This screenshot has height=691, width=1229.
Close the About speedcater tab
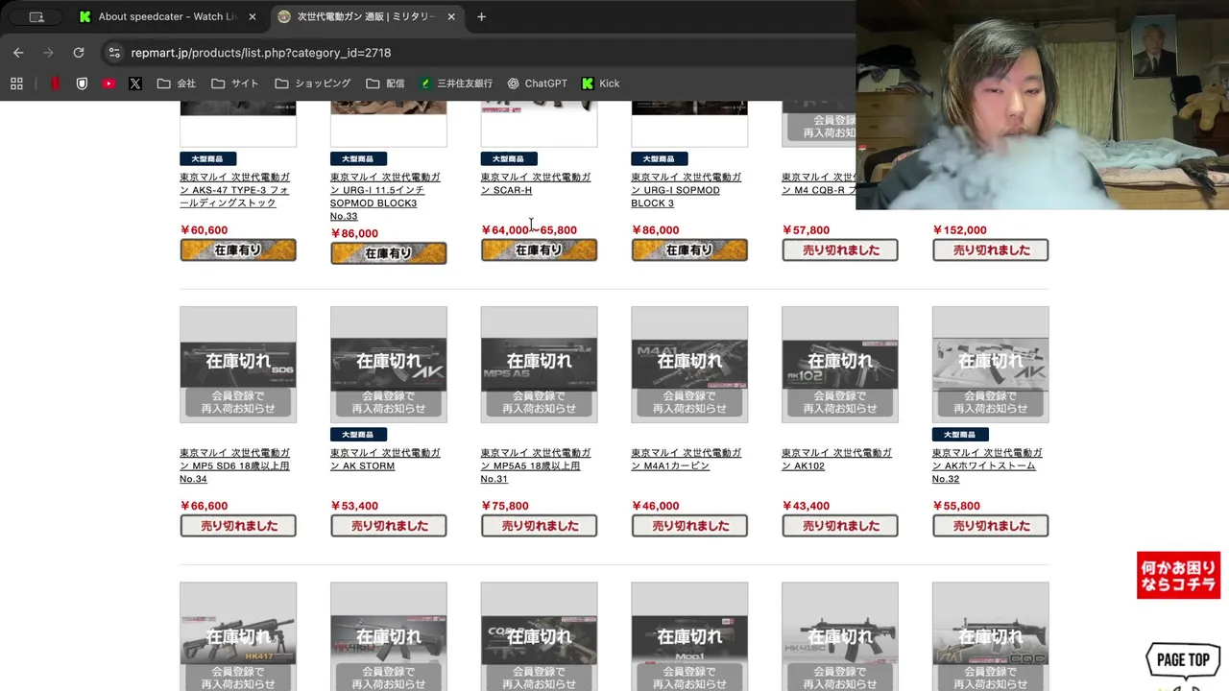[252, 16]
